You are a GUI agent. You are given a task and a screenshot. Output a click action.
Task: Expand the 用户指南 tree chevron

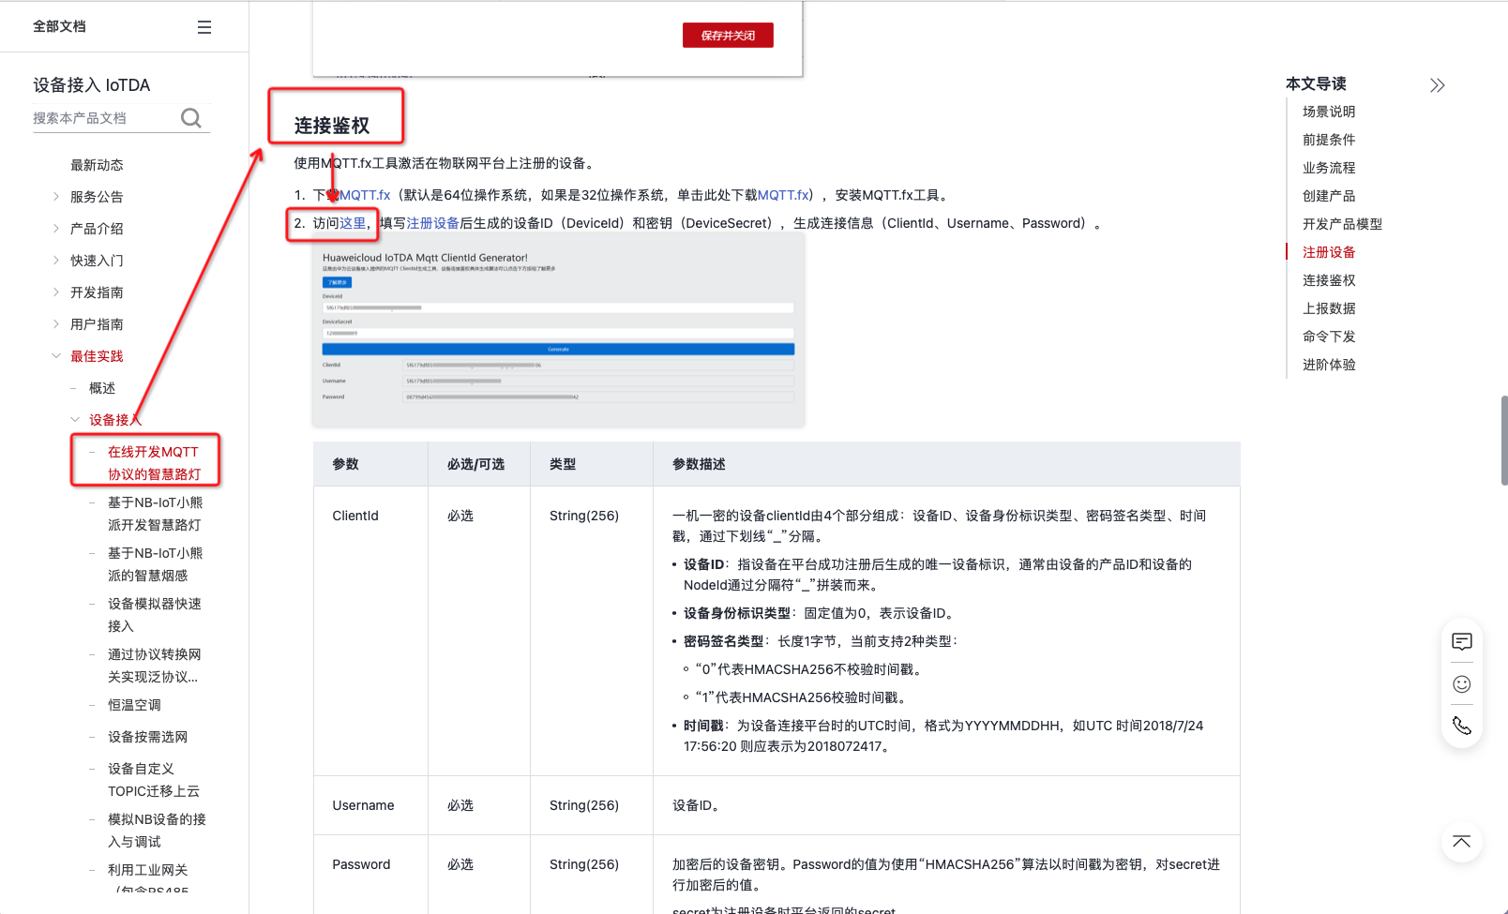pyautogui.click(x=56, y=324)
